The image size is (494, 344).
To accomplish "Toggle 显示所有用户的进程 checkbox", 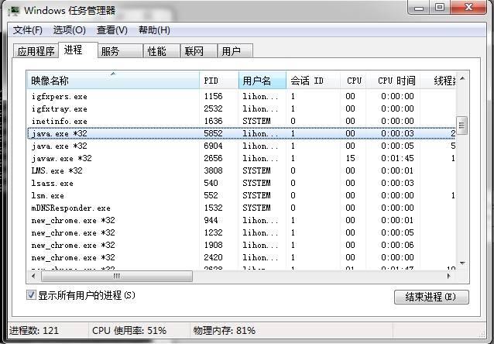I will point(31,295).
